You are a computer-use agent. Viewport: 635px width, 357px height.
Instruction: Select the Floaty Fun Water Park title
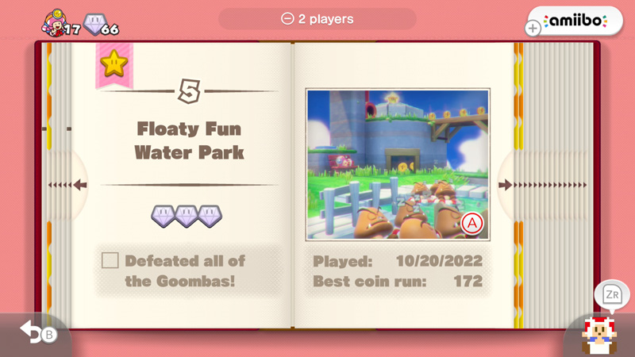pos(189,140)
